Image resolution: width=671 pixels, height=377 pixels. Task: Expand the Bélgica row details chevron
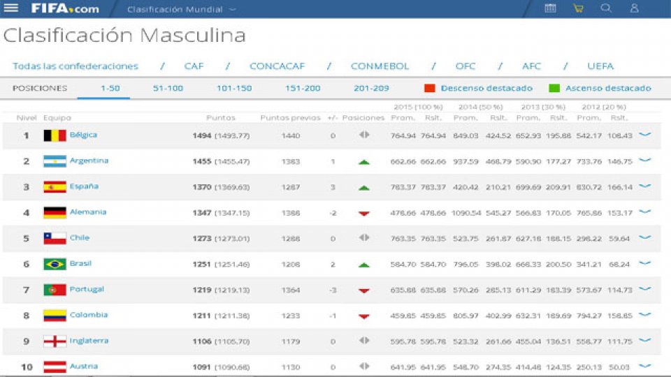(x=644, y=135)
